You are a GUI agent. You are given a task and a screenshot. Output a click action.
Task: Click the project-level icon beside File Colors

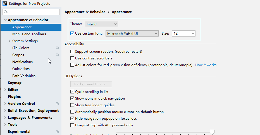(x=57, y=48)
